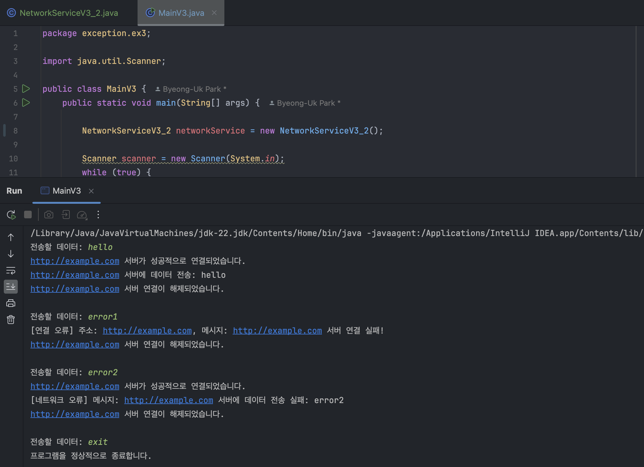644x467 pixels.
Task: Click the exit/restore layout icon
Action: click(x=66, y=215)
